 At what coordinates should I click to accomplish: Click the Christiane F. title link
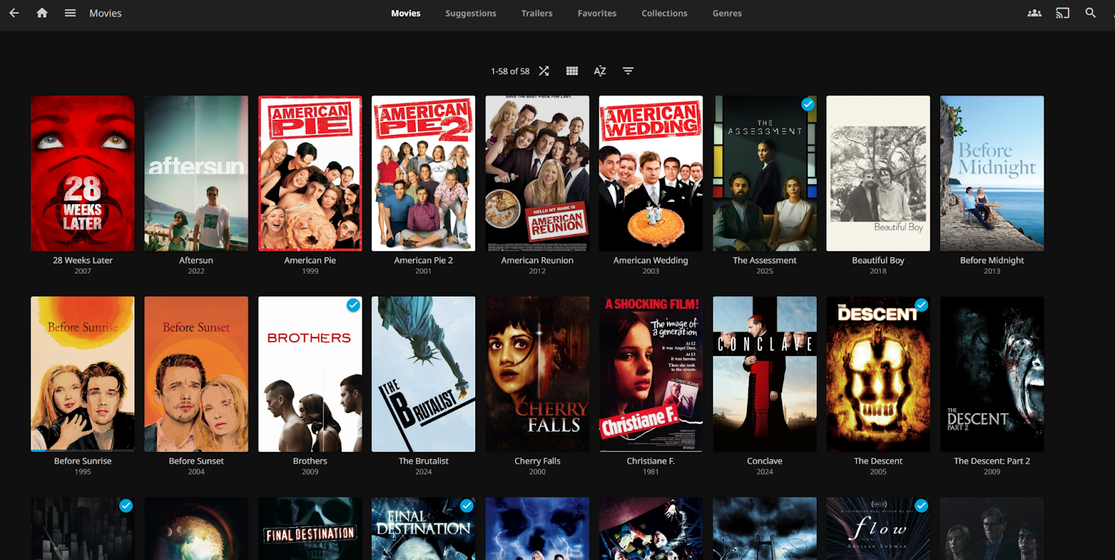point(651,461)
